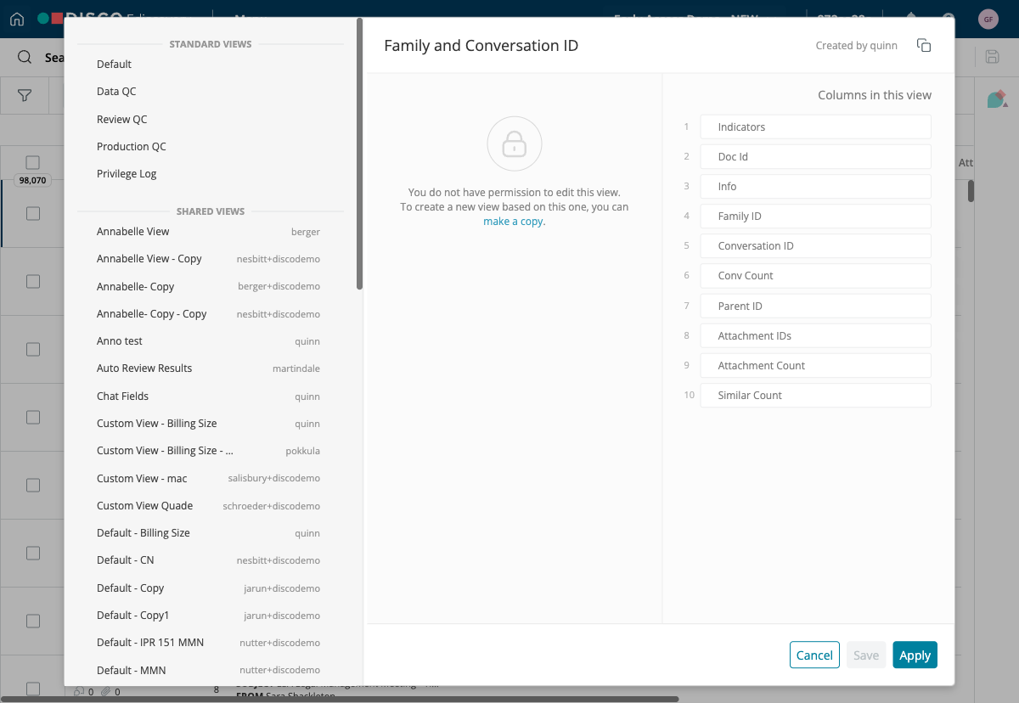Click the home icon in top bar
The image size is (1019, 703).
[17, 19]
